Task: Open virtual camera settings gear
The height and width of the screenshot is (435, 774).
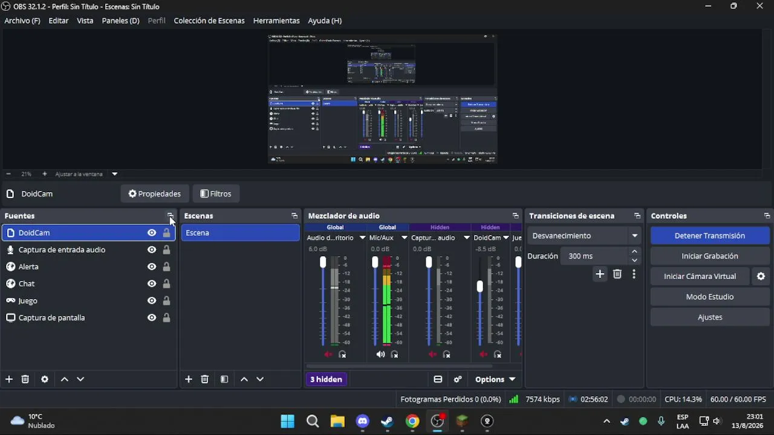Action: pyautogui.click(x=761, y=277)
